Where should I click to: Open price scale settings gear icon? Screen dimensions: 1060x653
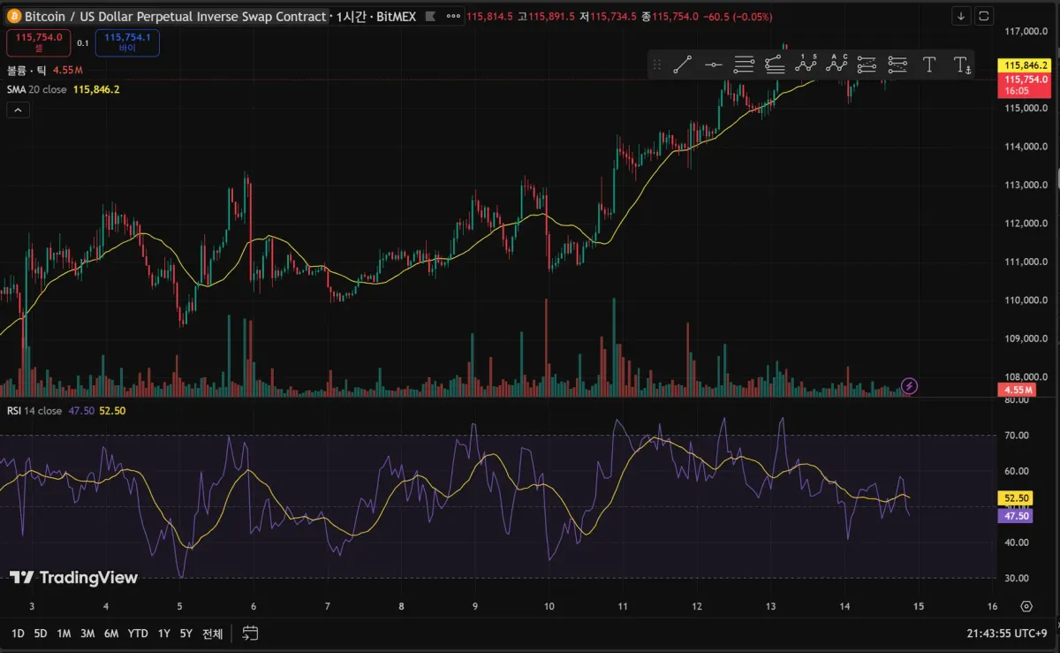[x=1026, y=606]
